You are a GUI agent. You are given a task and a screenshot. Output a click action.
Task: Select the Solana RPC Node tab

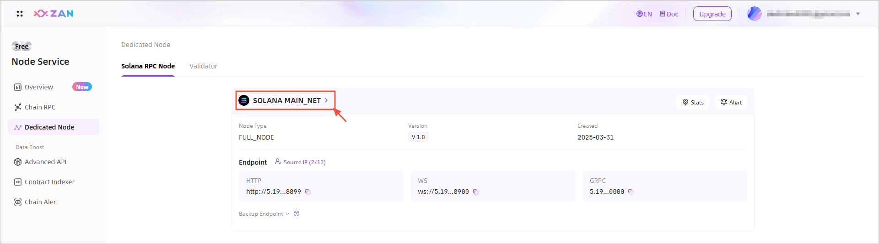point(148,66)
